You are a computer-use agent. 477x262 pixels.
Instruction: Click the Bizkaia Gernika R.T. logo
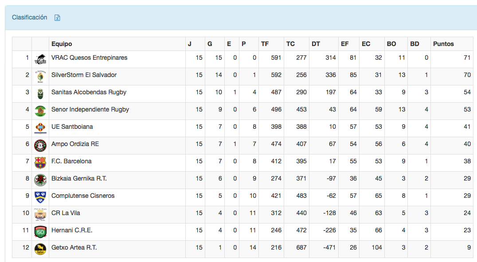(40, 180)
